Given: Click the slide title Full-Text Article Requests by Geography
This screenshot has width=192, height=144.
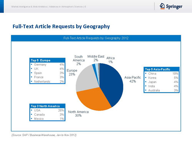Looking at the screenshot, I should tap(61, 26).
